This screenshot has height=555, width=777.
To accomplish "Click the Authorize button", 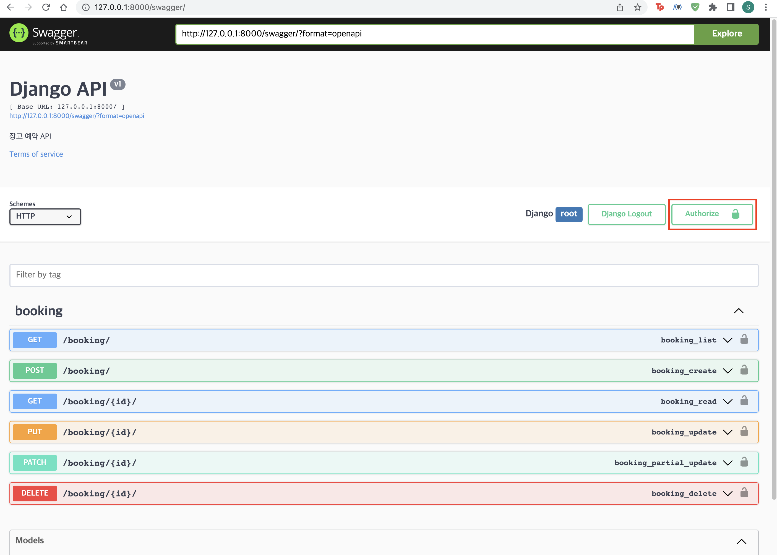I will click(x=712, y=214).
